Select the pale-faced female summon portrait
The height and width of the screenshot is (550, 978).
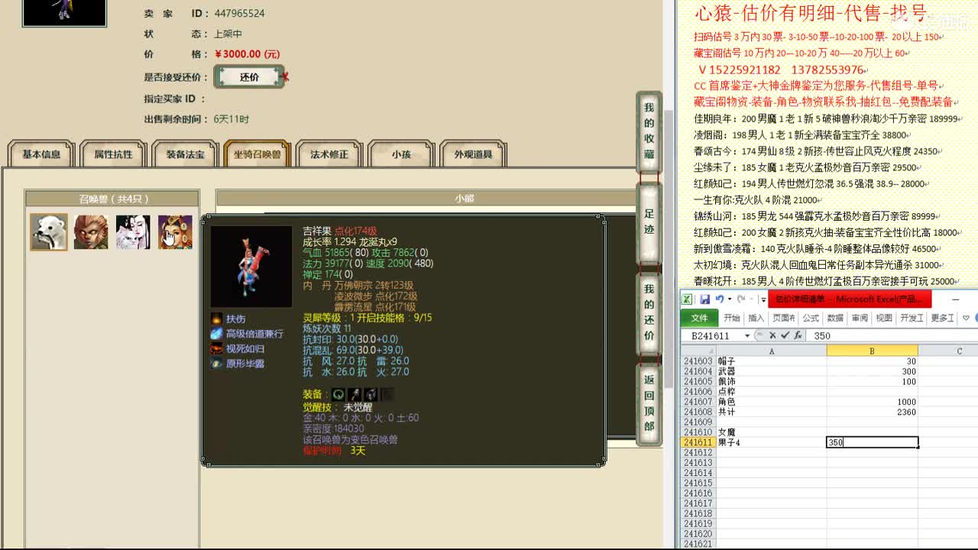(x=133, y=232)
